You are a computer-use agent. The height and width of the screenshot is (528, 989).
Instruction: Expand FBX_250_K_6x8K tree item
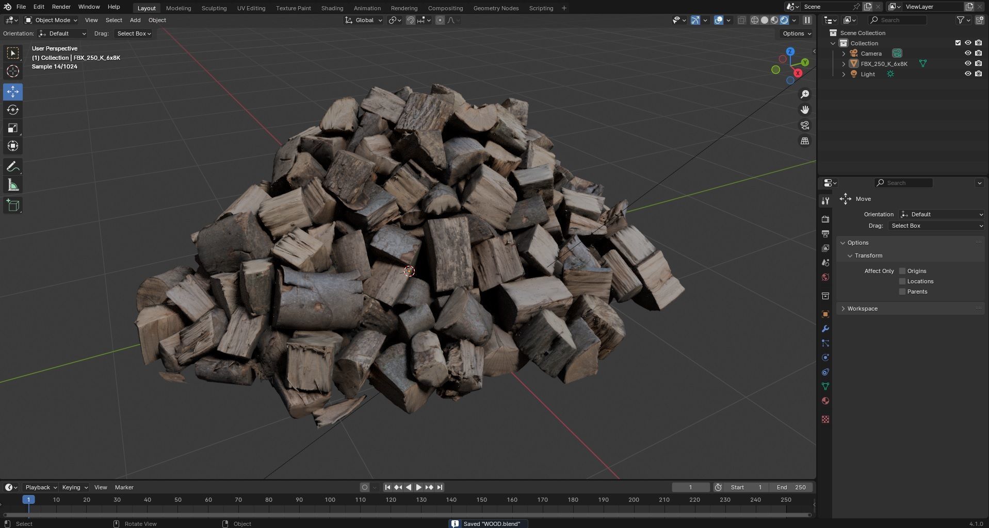tap(844, 64)
